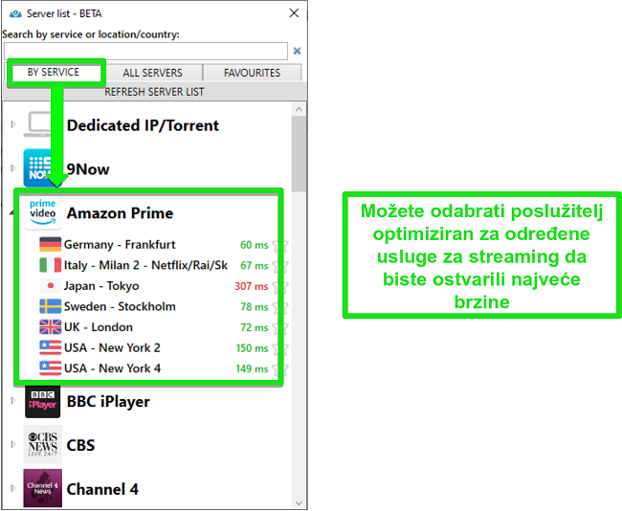Expand the Dedicated IP/Torrent group
The width and height of the screenshot is (622, 511).
pyautogui.click(x=13, y=124)
